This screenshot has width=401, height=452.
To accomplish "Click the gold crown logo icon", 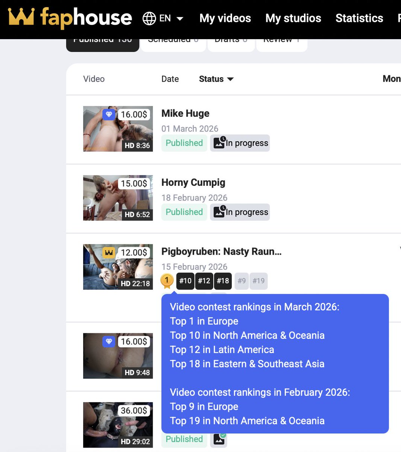I will tap(21, 17).
